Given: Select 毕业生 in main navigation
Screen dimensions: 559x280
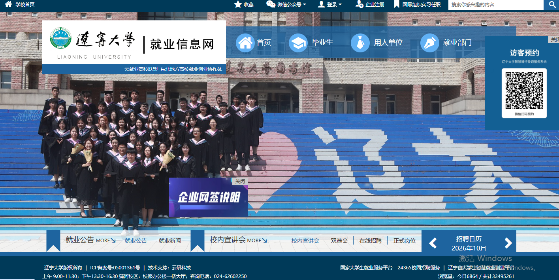Looking at the screenshot, I should 322,43.
